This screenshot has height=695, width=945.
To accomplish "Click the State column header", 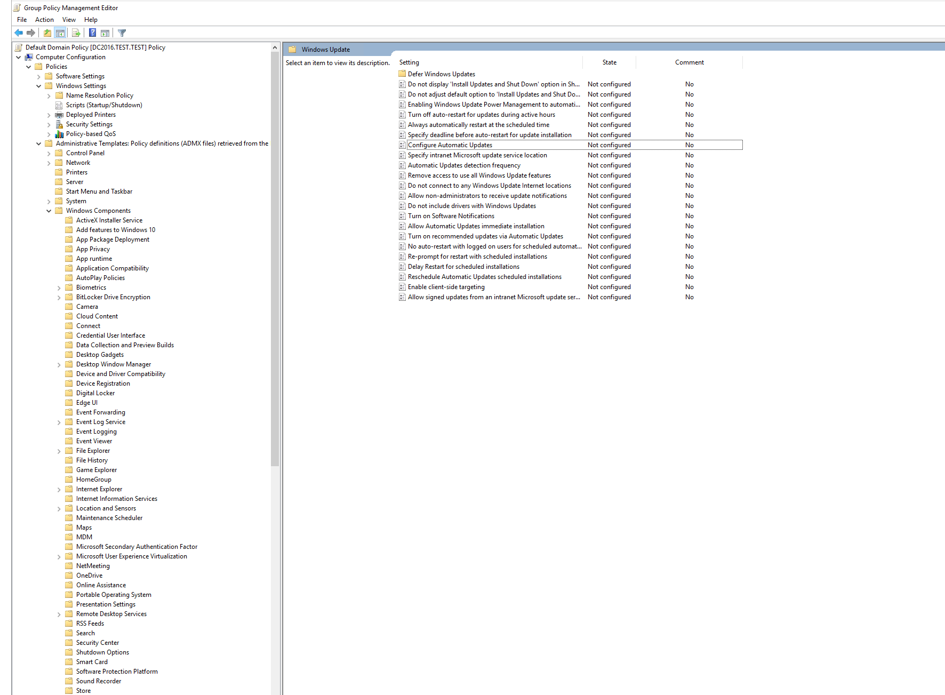I will [609, 62].
